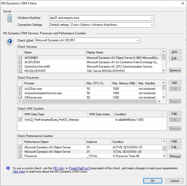Open the PowerShell (.ps1) link
187x186 pixels.
(x=80, y=168)
